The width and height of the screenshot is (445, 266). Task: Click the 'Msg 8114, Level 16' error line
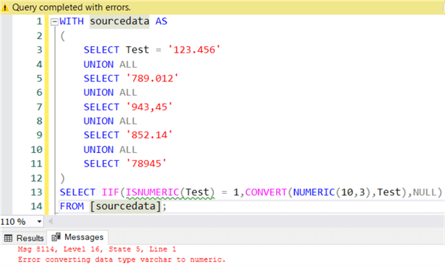point(97,249)
